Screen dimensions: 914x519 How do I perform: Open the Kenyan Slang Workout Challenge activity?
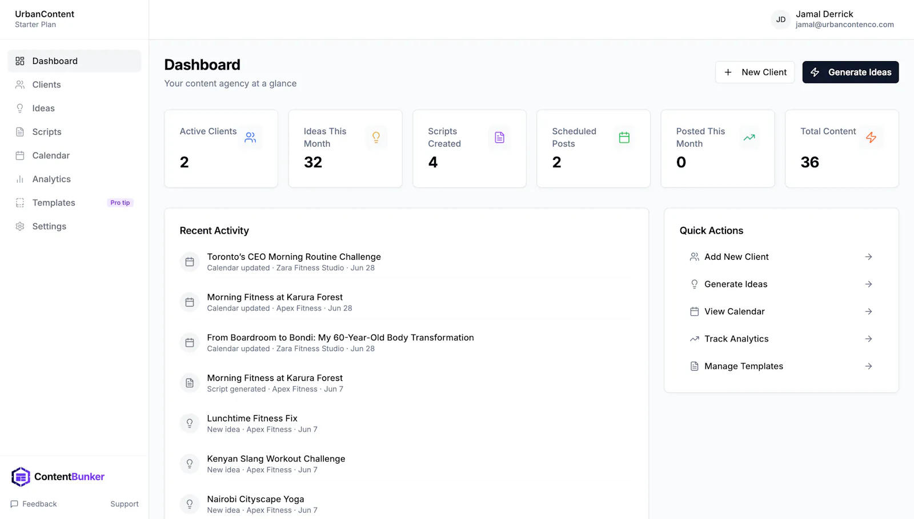point(406,464)
